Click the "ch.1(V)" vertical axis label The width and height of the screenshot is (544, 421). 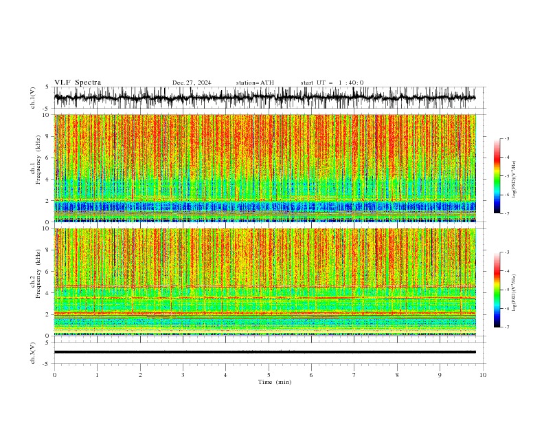[x=33, y=98]
